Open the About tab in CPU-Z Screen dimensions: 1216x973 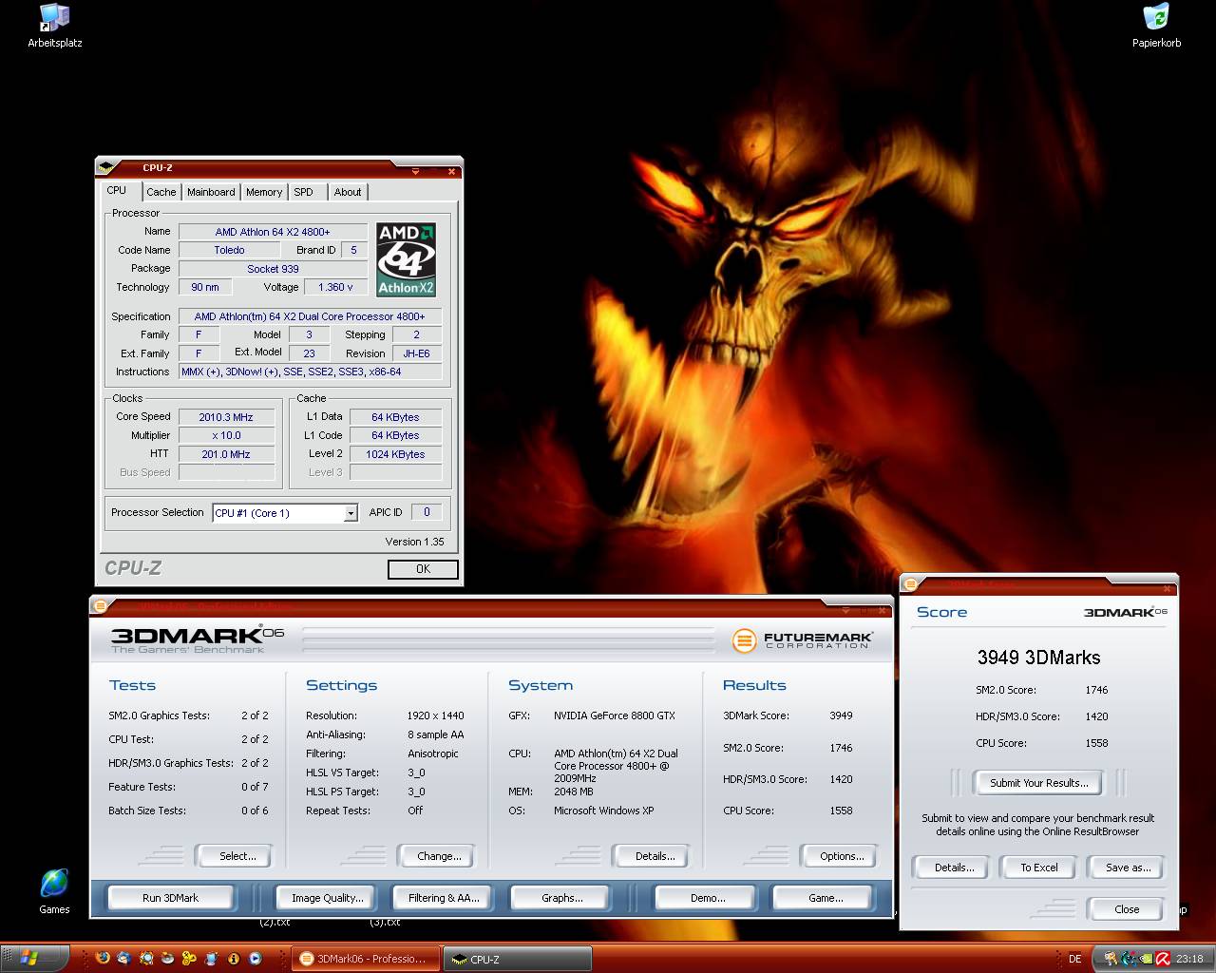[348, 192]
